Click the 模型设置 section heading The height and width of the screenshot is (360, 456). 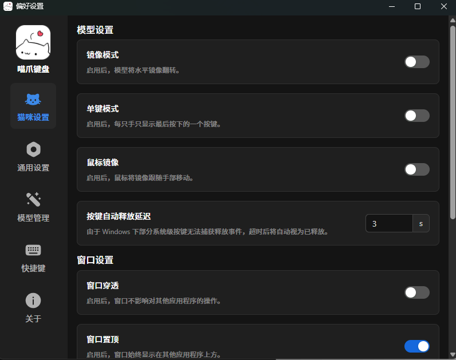coord(95,30)
